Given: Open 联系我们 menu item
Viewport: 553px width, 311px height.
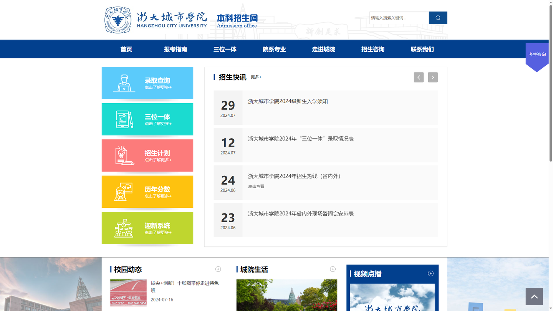Looking at the screenshot, I should pos(422,49).
